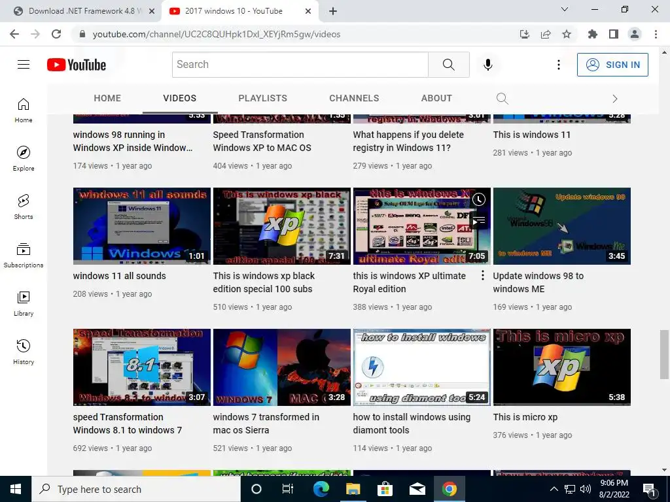Open Explore in sidebar
This screenshot has width=670, height=502.
[24, 158]
